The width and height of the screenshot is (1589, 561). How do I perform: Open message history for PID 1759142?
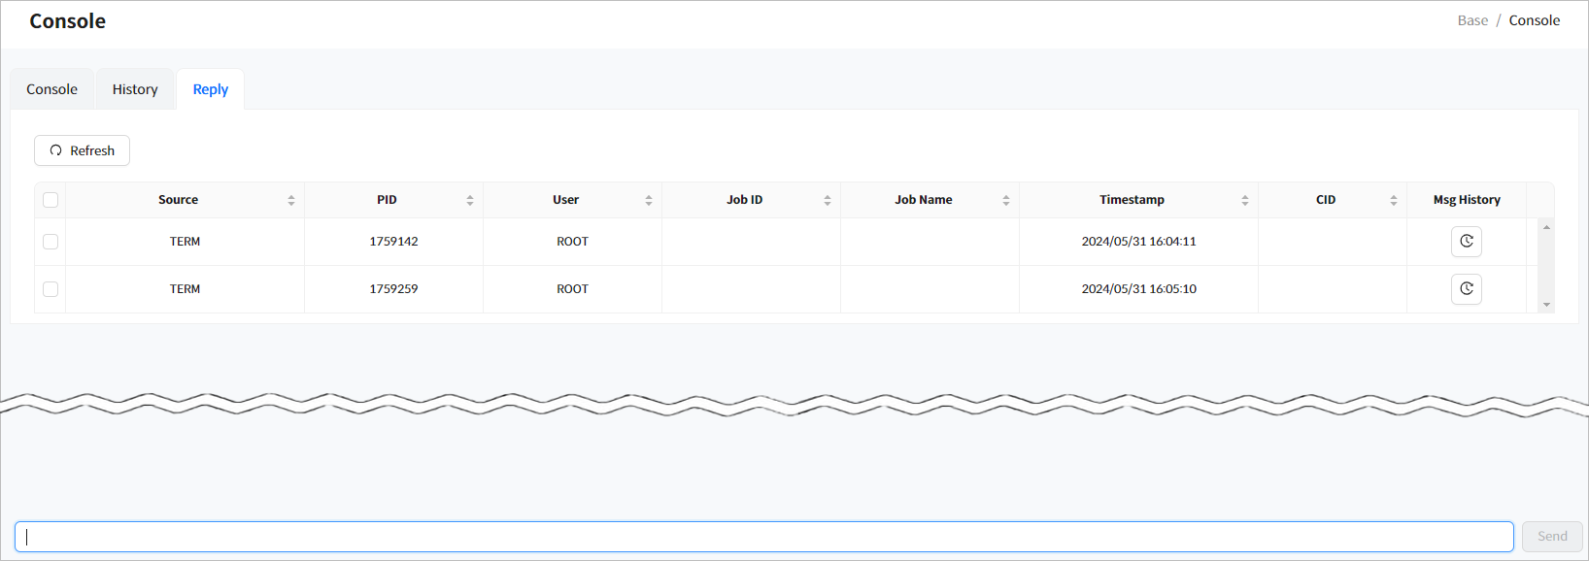coord(1466,242)
